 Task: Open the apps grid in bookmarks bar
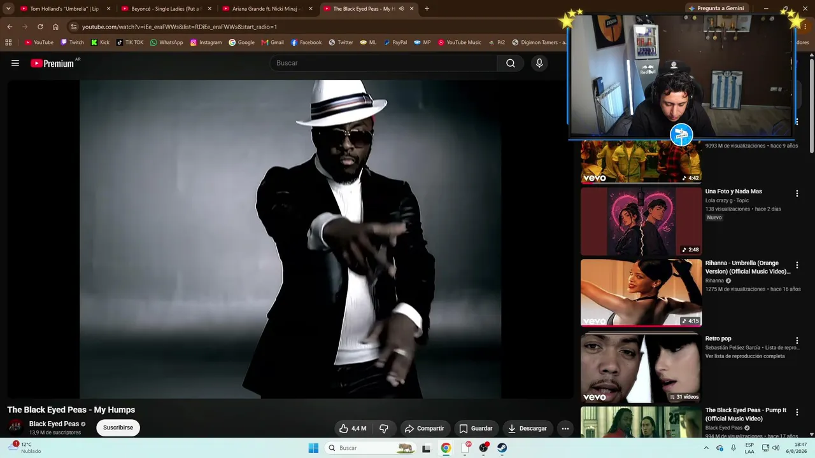pos(8,43)
